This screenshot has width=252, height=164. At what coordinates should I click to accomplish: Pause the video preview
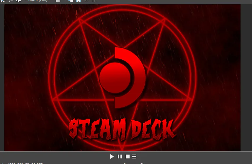tap(120, 157)
